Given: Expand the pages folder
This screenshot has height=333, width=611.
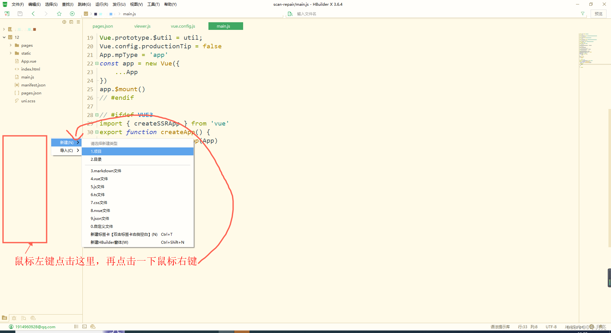Looking at the screenshot, I should tap(11, 45).
